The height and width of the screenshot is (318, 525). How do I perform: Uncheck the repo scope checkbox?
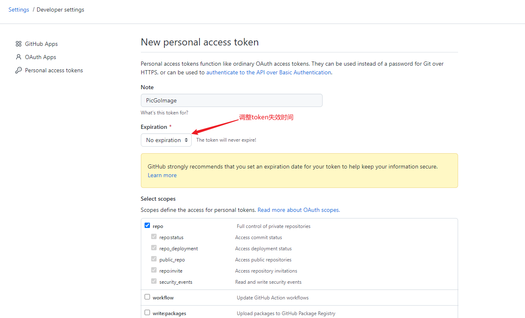[x=147, y=225]
